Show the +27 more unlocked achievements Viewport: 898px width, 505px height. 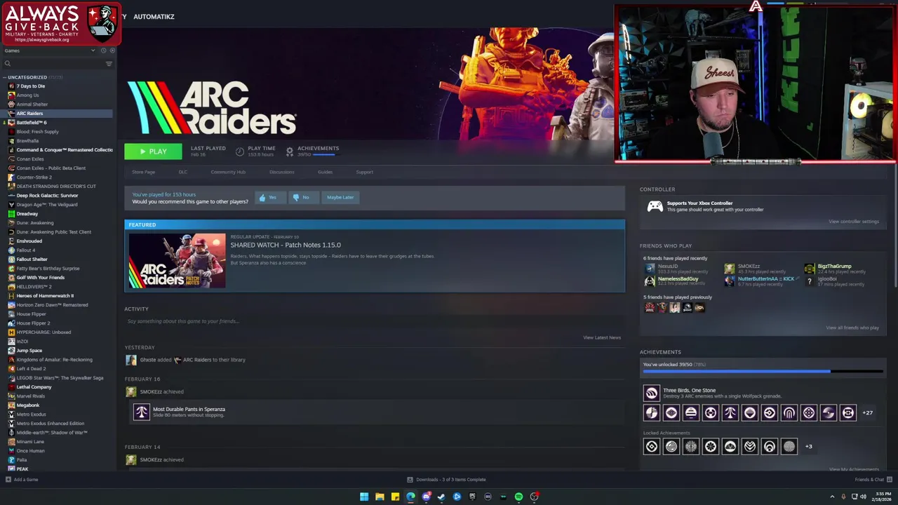868,413
